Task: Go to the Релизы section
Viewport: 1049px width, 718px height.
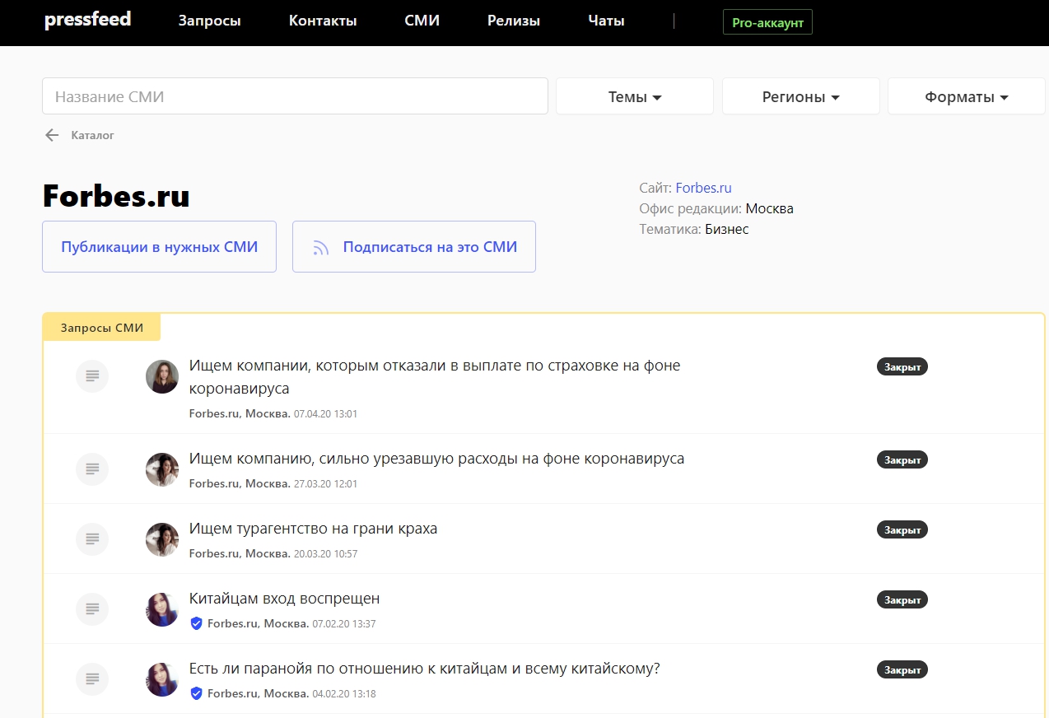Action: point(513,21)
